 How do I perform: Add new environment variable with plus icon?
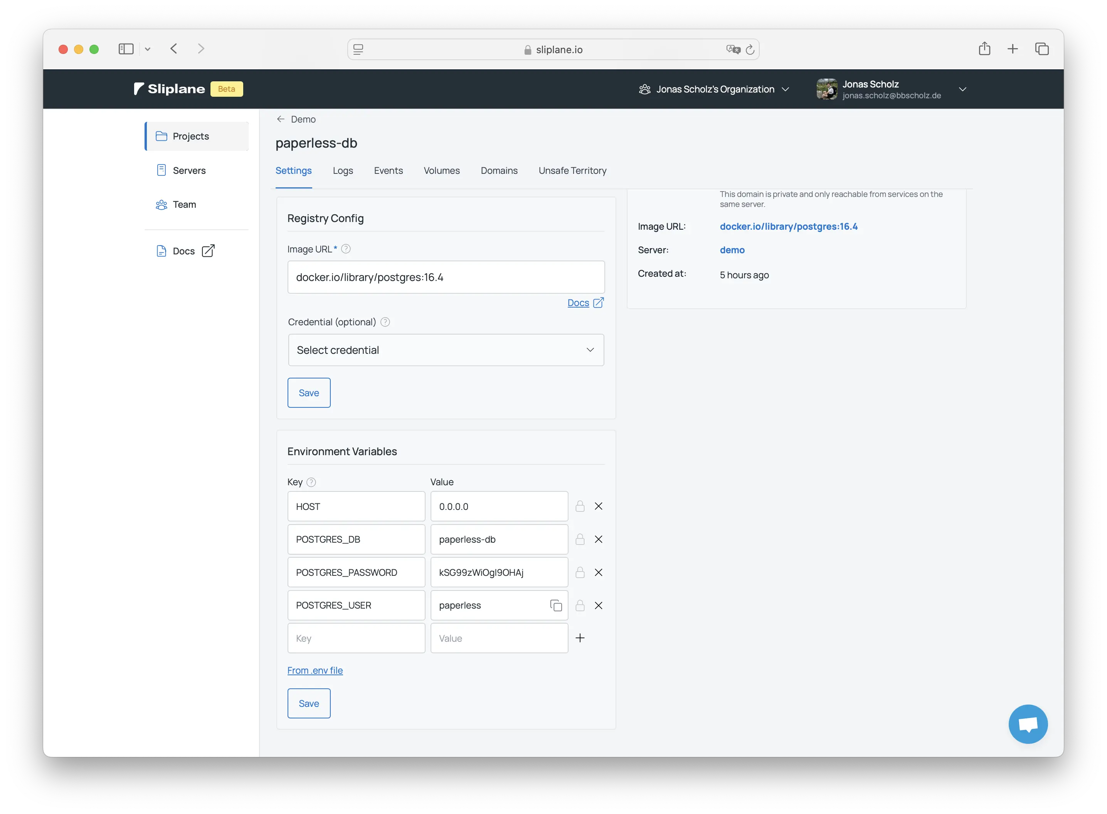click(580, 638)
